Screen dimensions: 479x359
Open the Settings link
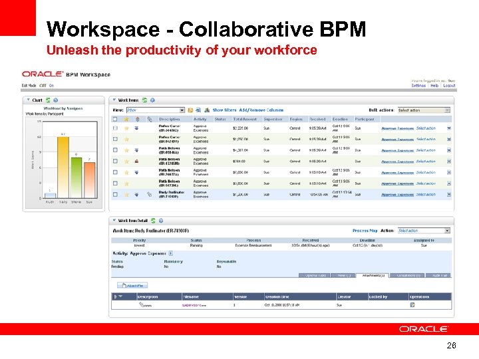(x=418, y=86)
